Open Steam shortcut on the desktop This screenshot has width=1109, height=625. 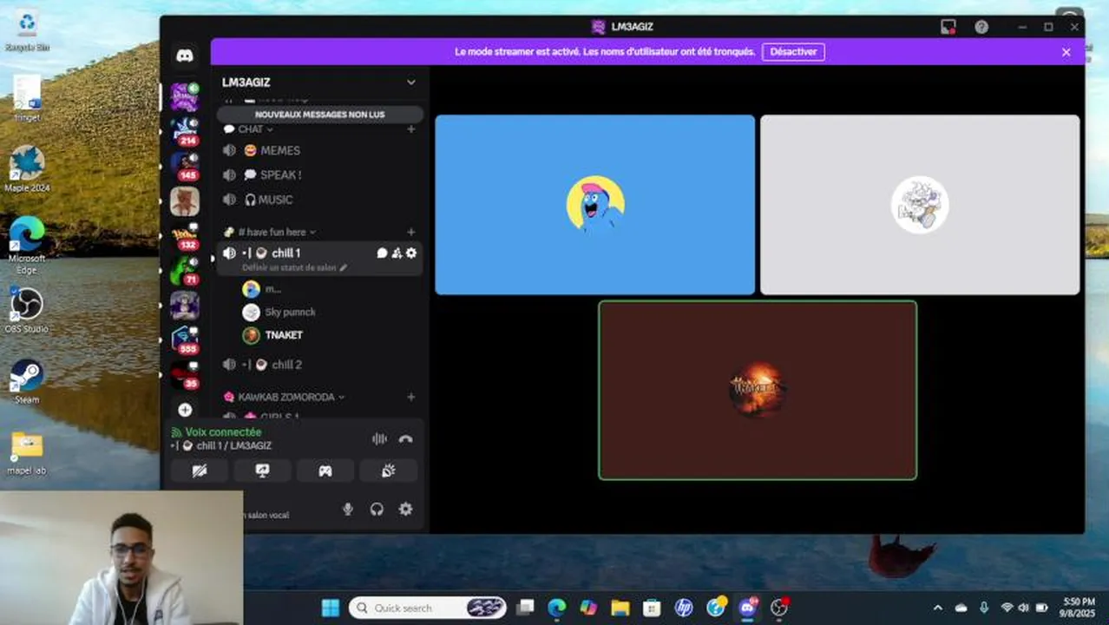pos(27,380)
